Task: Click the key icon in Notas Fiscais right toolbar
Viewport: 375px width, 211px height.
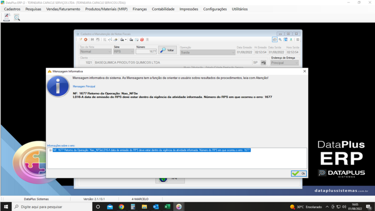Action: [280, 40]
